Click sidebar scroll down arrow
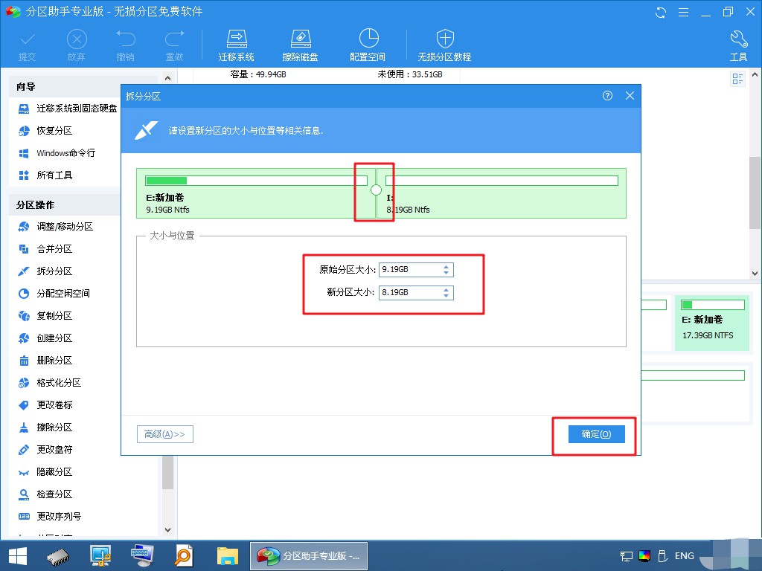Viewport: 762px width, 571px height. (167, 529)
